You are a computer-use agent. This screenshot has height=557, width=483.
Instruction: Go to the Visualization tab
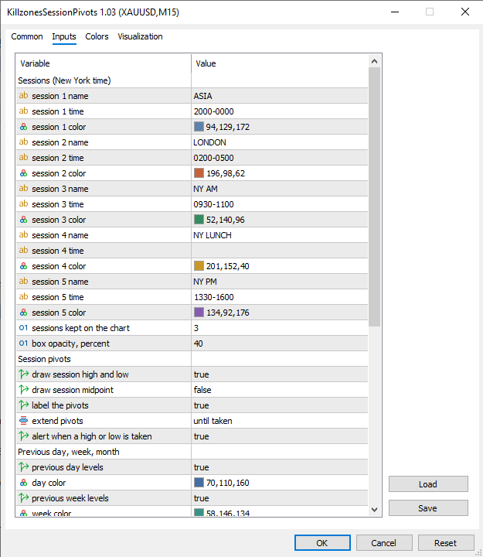[x=140, y=36]
